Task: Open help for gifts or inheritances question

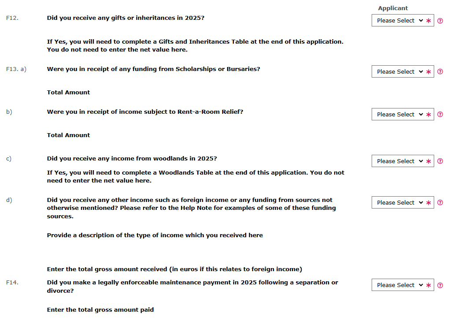Action: click(440, 21)
